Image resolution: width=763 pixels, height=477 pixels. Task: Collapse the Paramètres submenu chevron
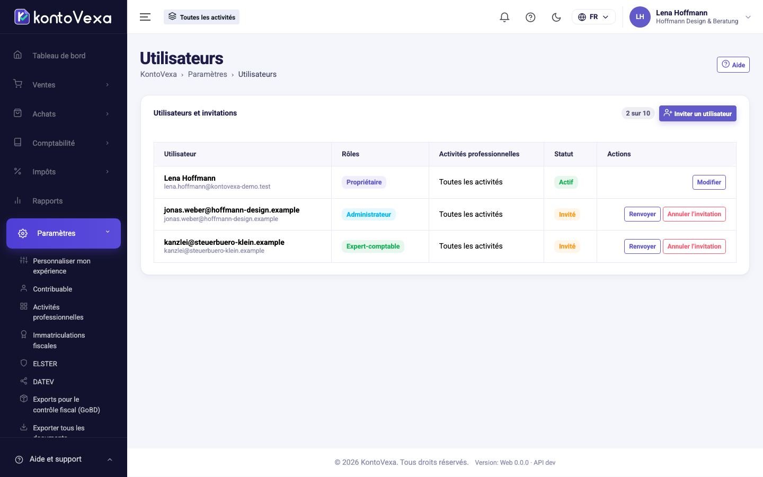(x=108, y=232)
